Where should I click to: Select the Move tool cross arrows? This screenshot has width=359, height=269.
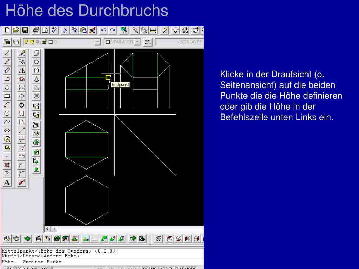pos(22,96)
